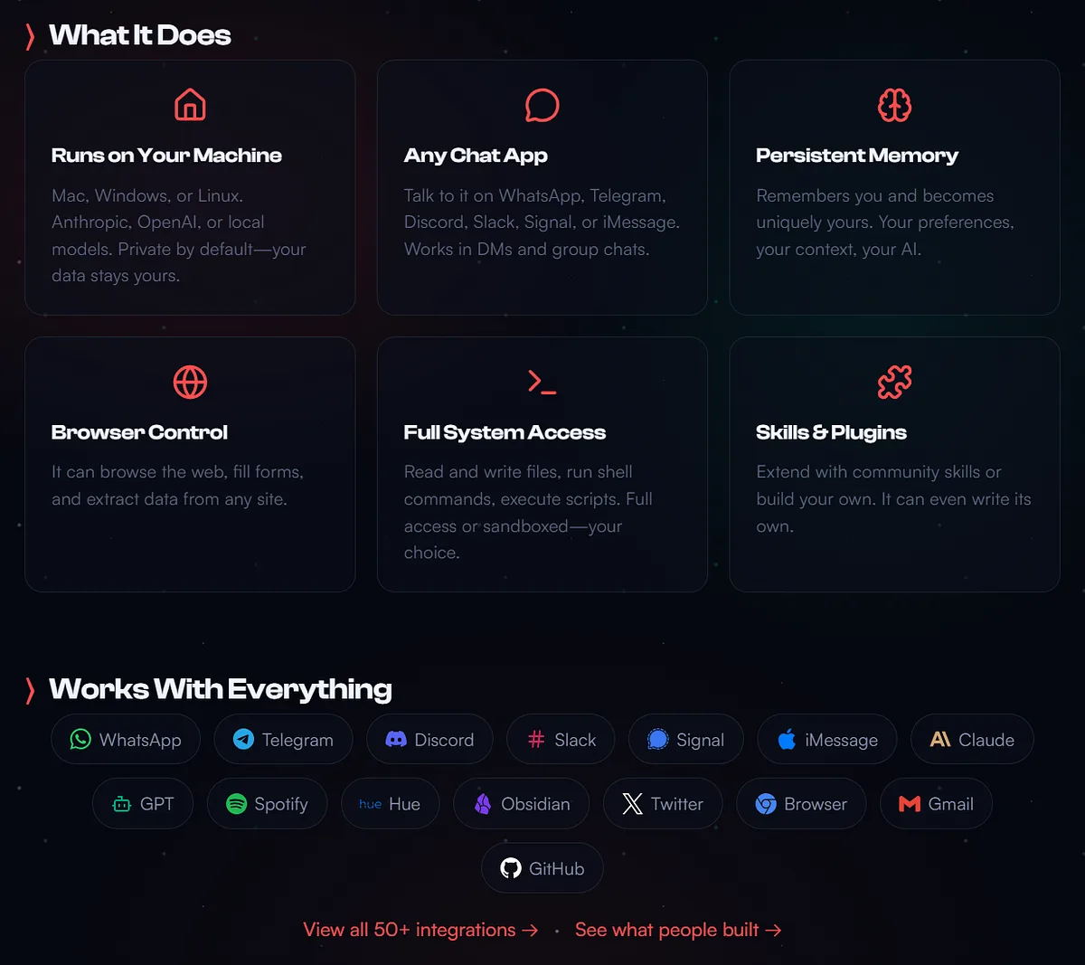Follow the See what people built link

pyautogui.click(x=678, y=930)
